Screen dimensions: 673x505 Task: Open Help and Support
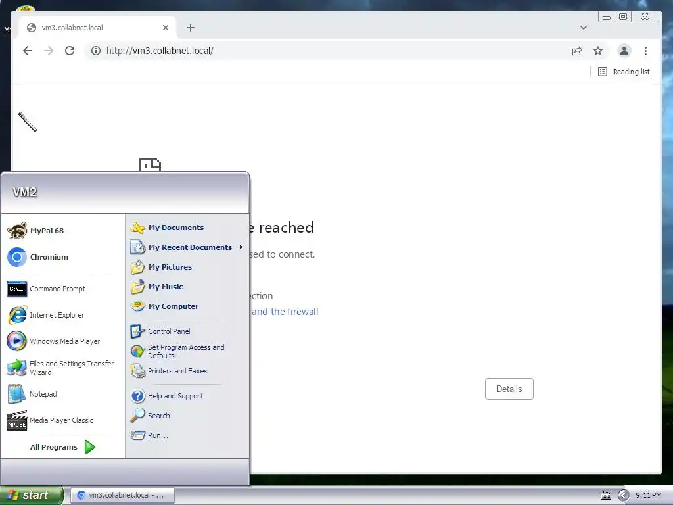187,396
